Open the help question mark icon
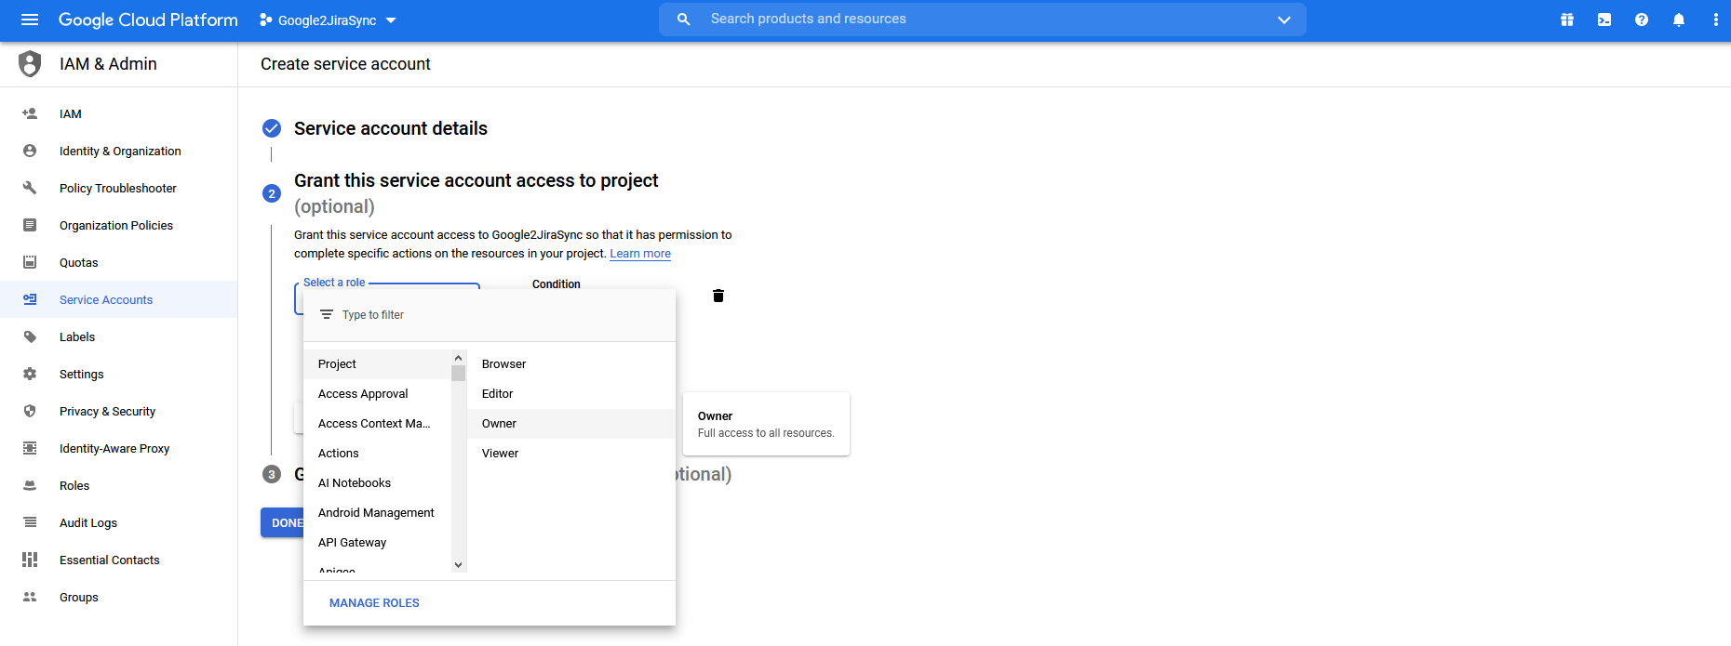The height and width of the screenshot is (646, 1731). pos(1642,20)
